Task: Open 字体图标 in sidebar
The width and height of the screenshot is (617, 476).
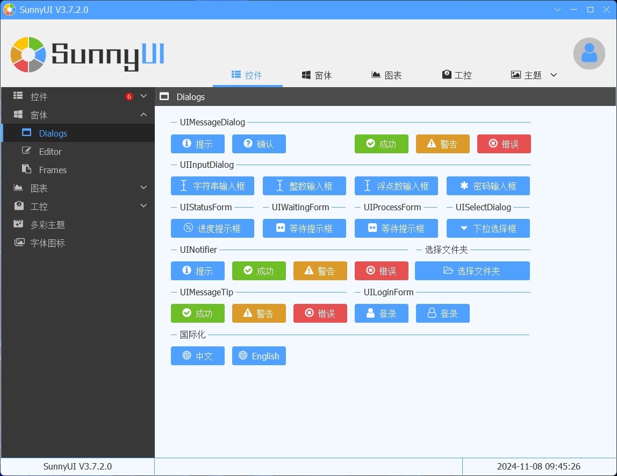Action: (78, 243)
